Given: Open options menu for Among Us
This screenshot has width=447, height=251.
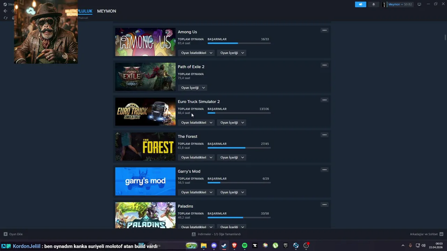Looking at the screenshot, I should [x=324, y=30].
